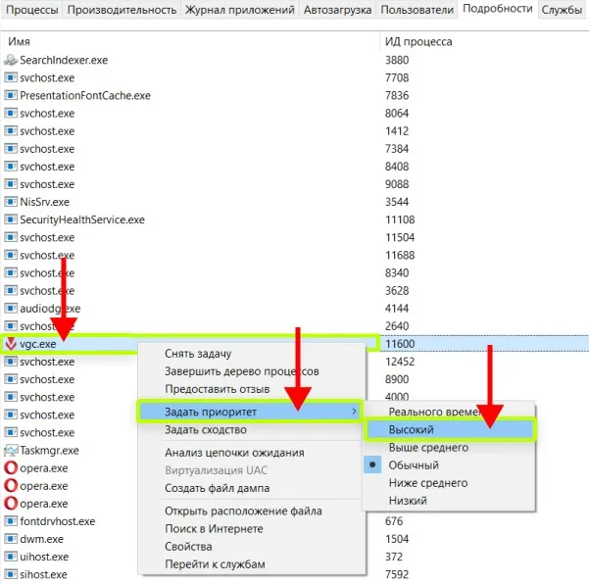This screenshot has width=589, height=584.
Task: Select the Подробности tab
Action: [x=497, y=9]
